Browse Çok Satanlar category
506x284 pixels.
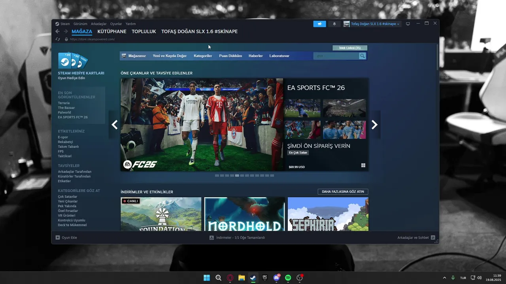(x=68, y=197)
